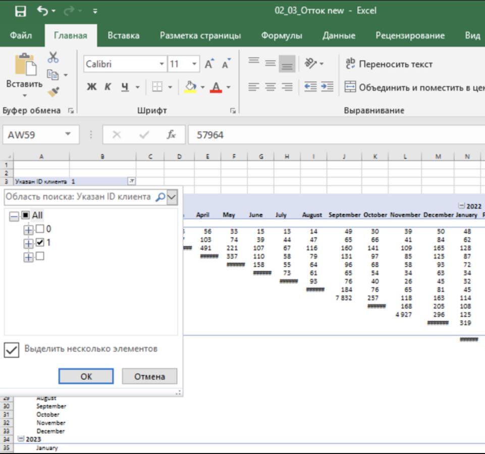This screenshot has width=485, height=454.
Task: Toggle Italic formatting (К)
Action: (107, 87)
